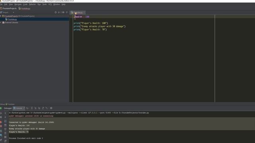The height and width of the screenshot is (143, 255).
Task: Click console output Enemy attacks player line
Action: pos(27,129)
